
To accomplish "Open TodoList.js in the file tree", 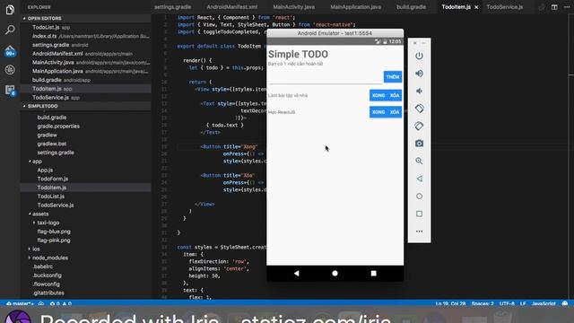I will (51, 196).
